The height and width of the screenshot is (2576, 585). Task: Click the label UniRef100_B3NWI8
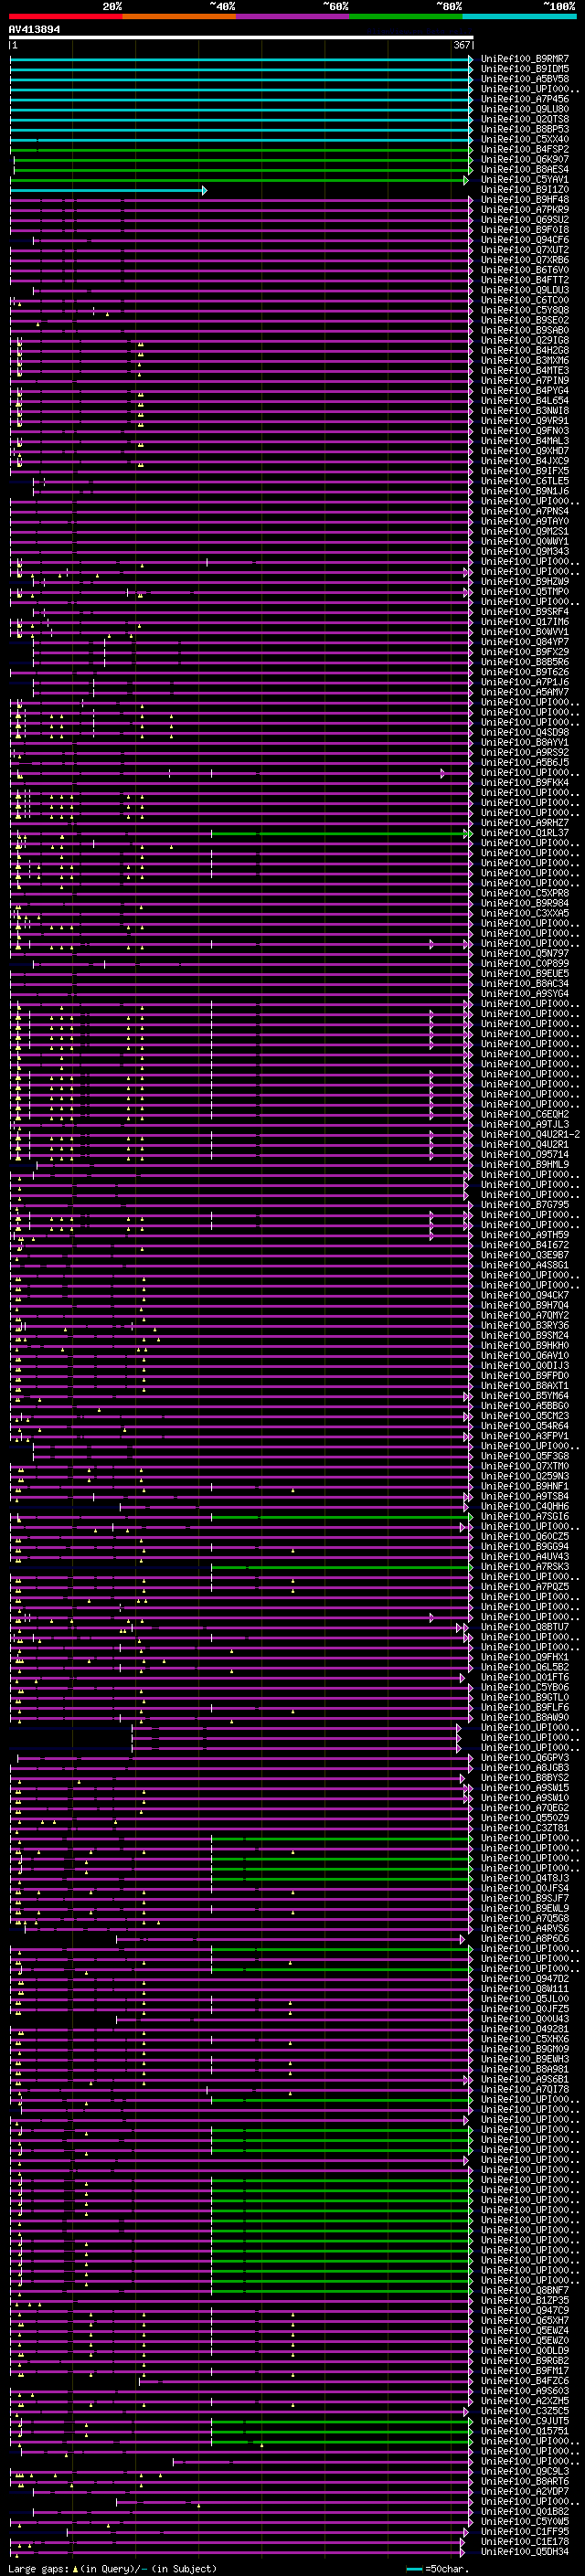[525, 411]
